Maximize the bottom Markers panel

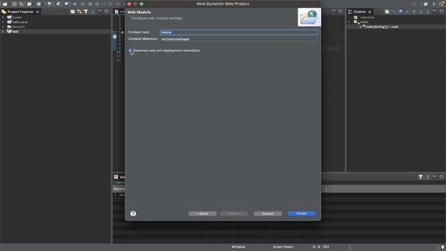pyautogui.click(x=441, y=176)
